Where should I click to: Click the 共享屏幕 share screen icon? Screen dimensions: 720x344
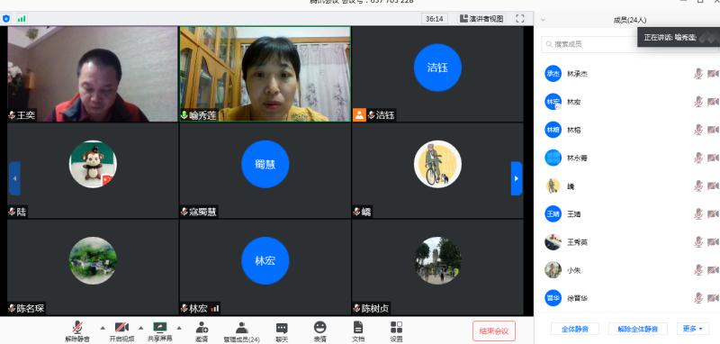click(160, 327)
